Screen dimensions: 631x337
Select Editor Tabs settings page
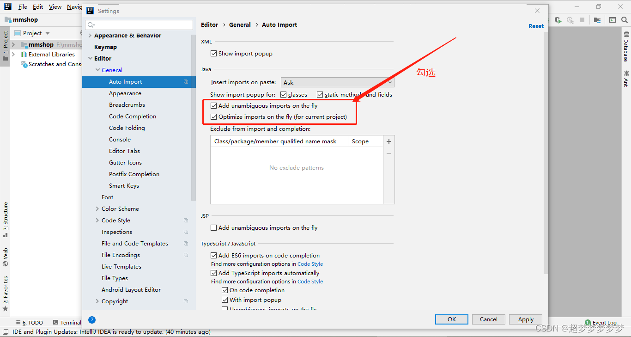[124, 151]
